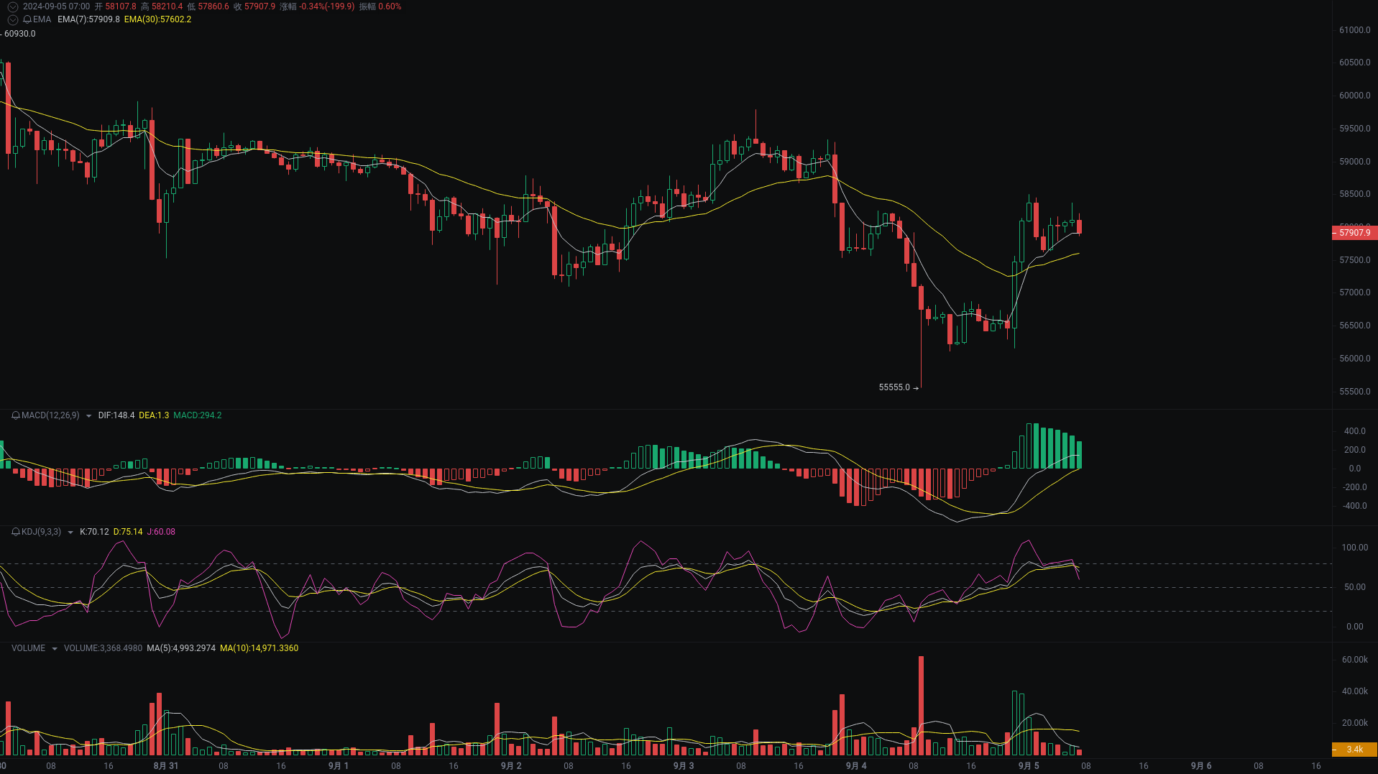Click the EMA alert bell icon
The height and width of the screenshot is (774, 1378).
[27, 19]
